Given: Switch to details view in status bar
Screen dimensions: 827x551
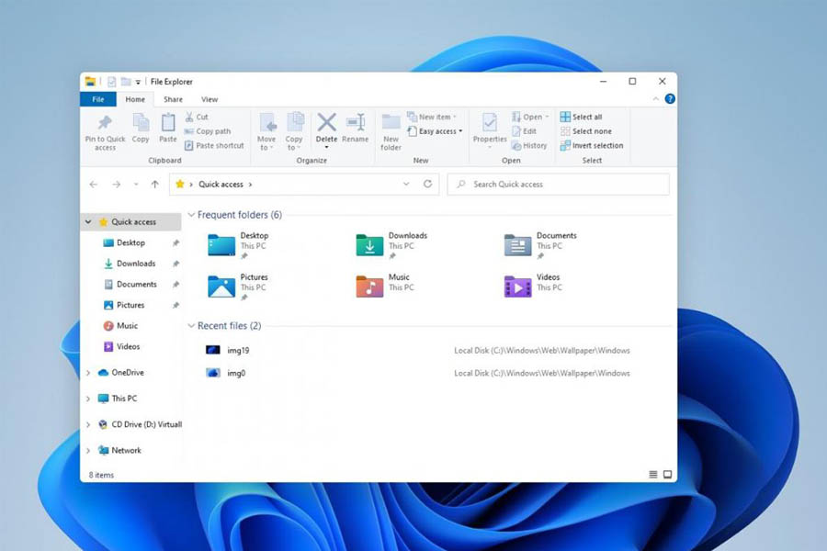Looking at the screenshot, I should coord(653,475).
